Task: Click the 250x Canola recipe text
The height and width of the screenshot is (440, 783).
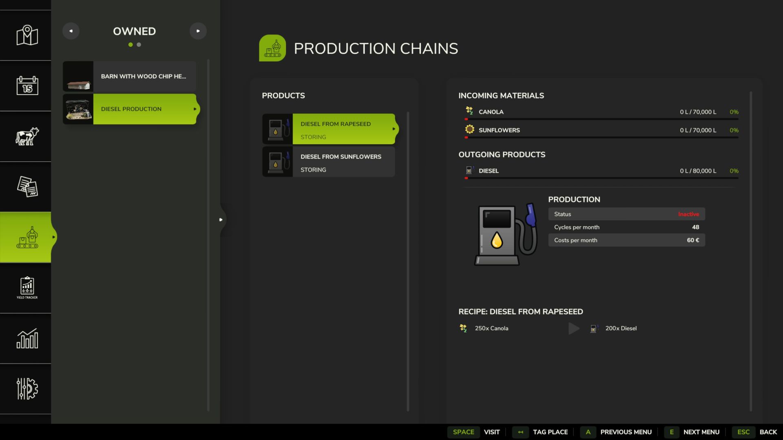Action: point(491,328)
